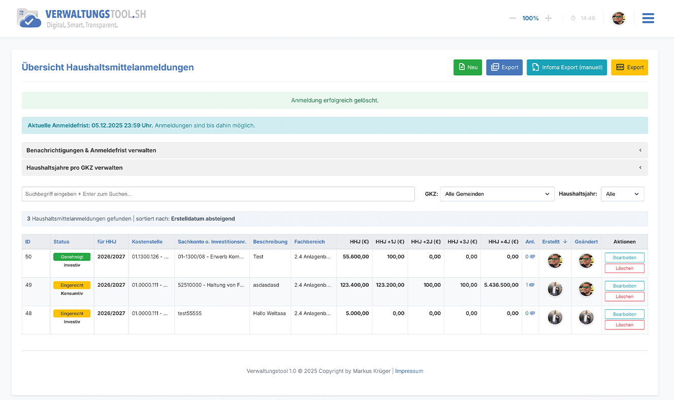Click the search term input field
The width and height of the screenshot is (674, 400).
pyautogui.click(x=218, y=194)
